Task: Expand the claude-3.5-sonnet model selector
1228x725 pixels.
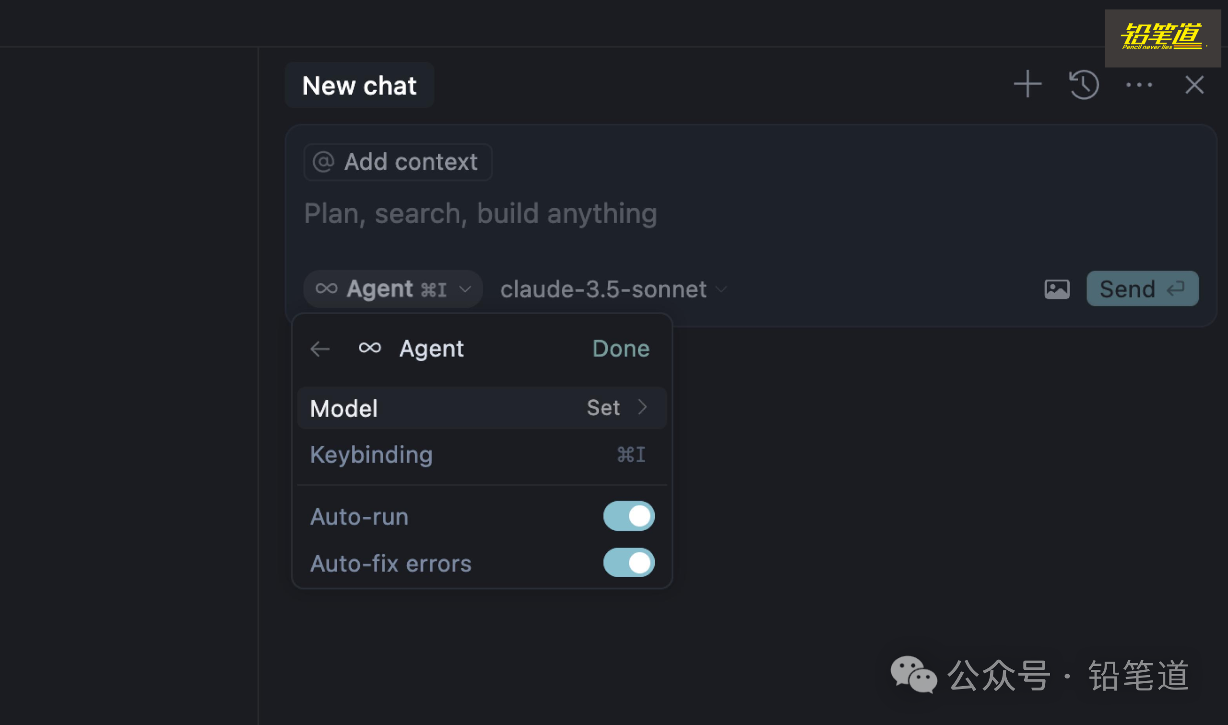Action: tap(613, 289)
